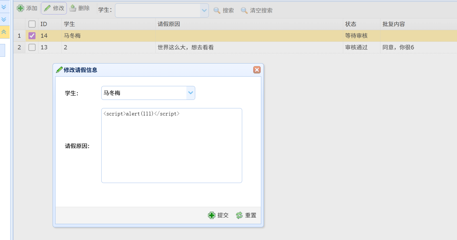Click the pencil Modify icon in toolbar
The height and width of the screenshot is (240, 457).
click(47, 8)
